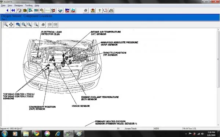
Task: Click the teal screen icon left of the gears
Action: pos(36,11)
